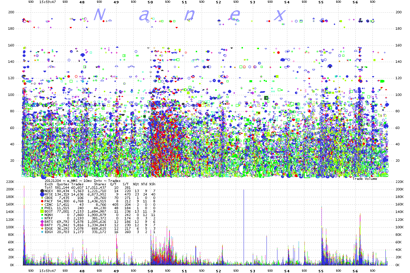This screenshot has width=410, height=273.
Task: Click BATY quotes value 71,942
Action: click(x=63, y=225)
